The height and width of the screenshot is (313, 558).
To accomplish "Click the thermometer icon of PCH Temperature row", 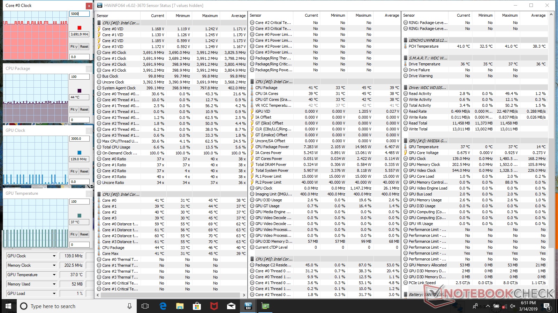I will point(406,46).
